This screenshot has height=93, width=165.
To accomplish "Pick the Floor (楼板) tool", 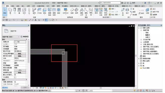I will (44, 11).
